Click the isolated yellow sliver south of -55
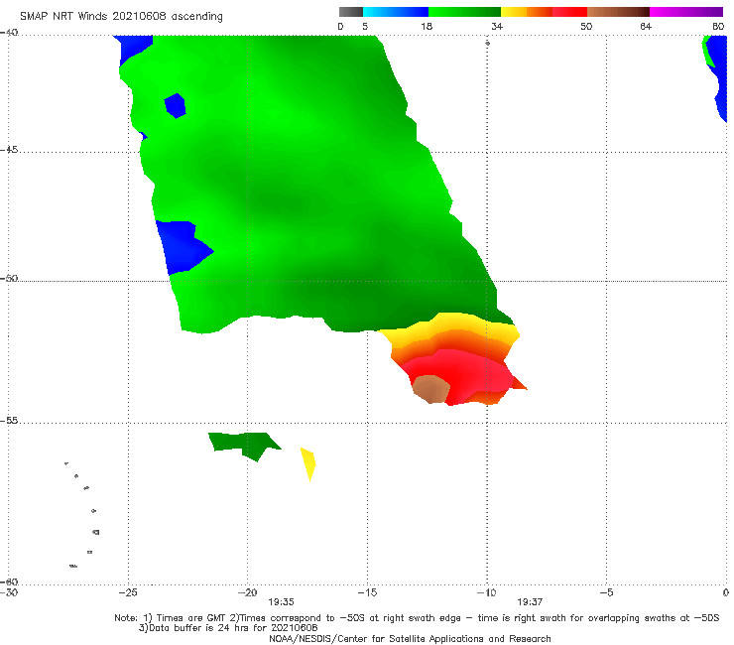Viewport: 734px width, 645px height. [308, 462]
